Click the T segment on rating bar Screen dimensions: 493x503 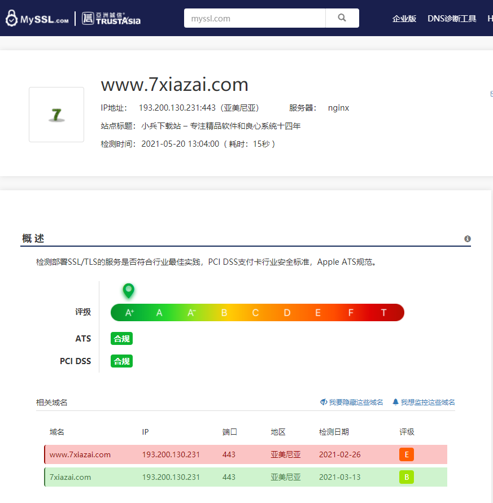click(x=384, y=313)
